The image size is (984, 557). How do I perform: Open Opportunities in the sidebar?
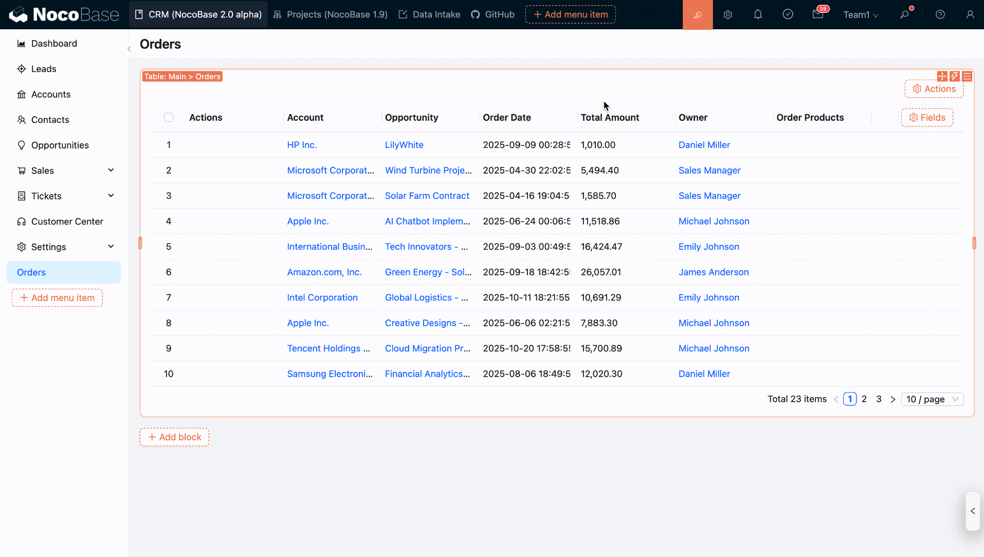60,145
